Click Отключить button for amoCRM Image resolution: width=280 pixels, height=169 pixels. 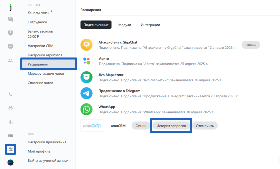[x=205, y=126]
